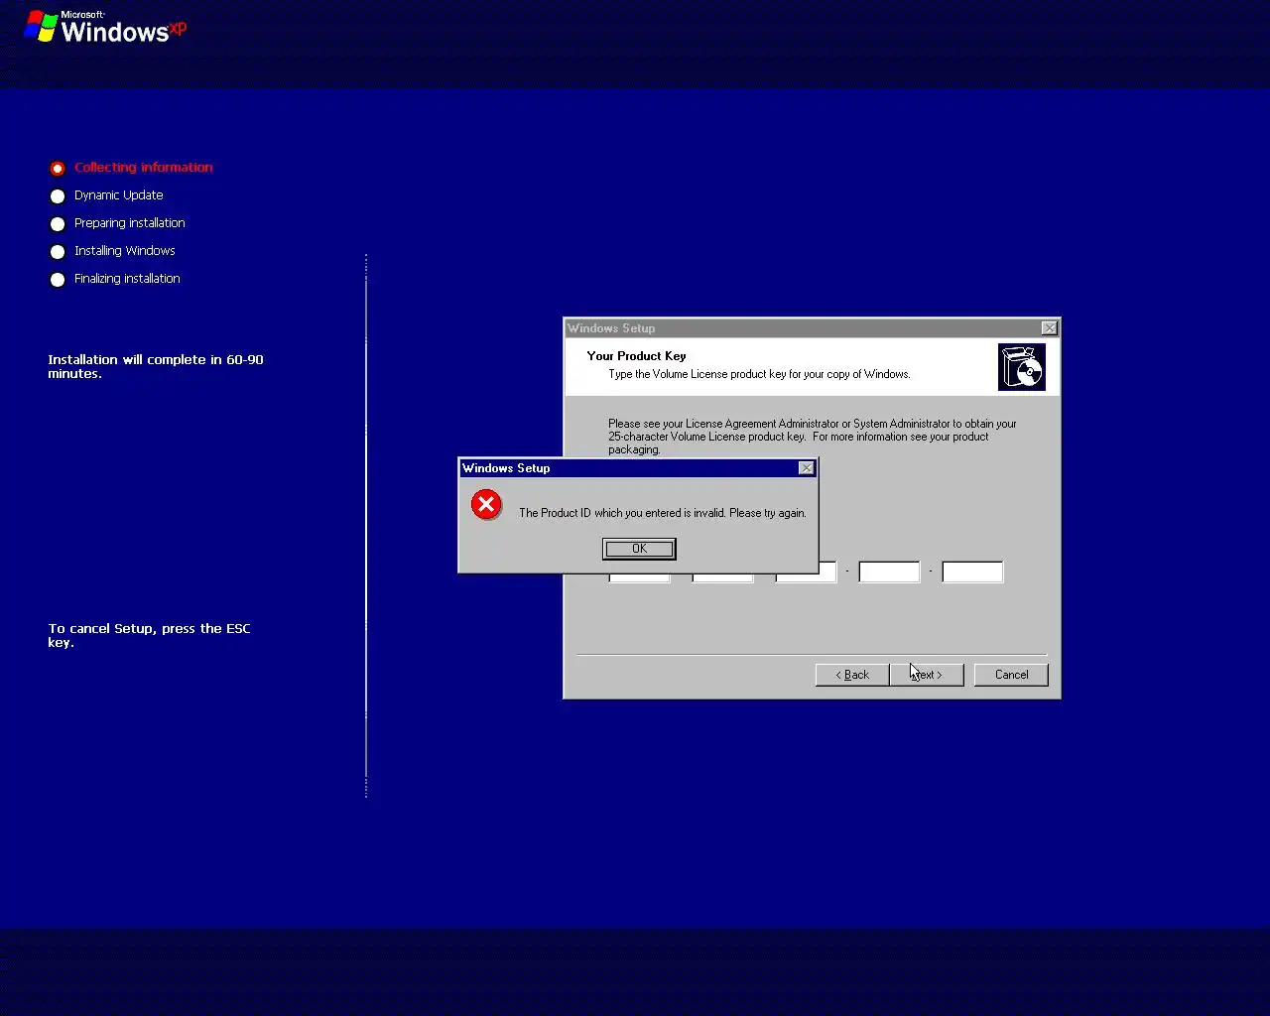
Task: Click the Next button in the Product Key wizard
Action: pyautogui.click(x=927, y=675)
